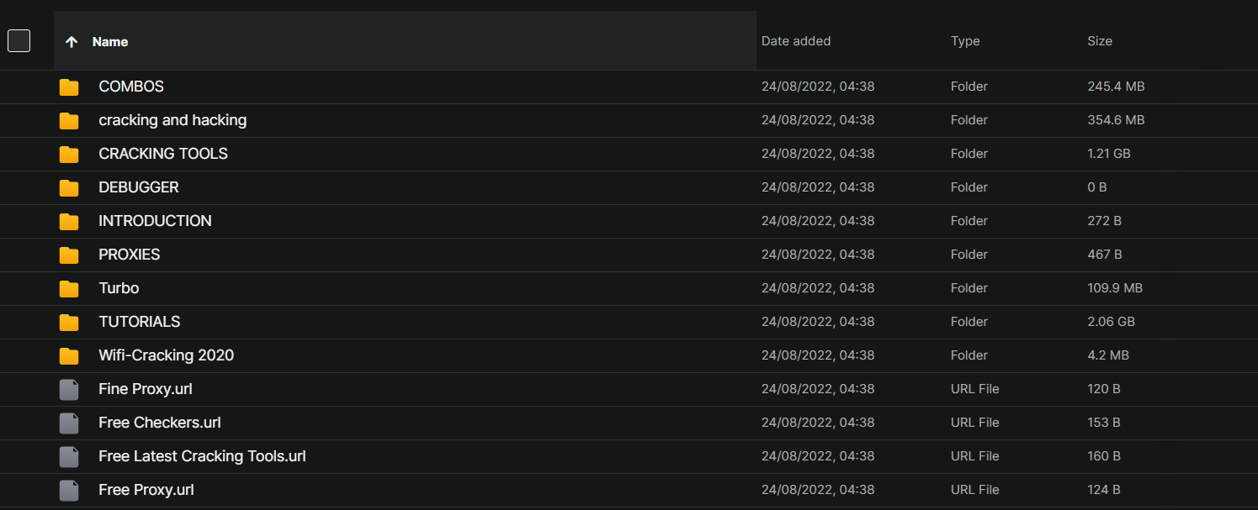This screenshot has height=510, width=1258.
Task: Toggle the select-all checkbox in header
Action: (x=19, y=40)
